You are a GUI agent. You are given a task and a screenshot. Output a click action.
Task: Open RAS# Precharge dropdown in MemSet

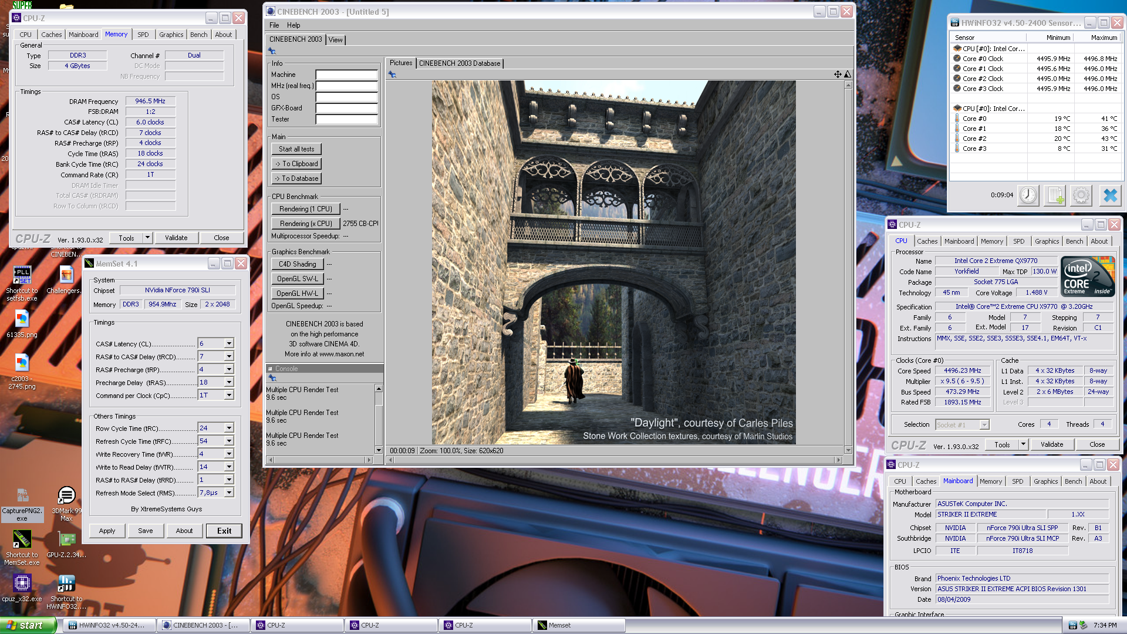coord(229,369)
